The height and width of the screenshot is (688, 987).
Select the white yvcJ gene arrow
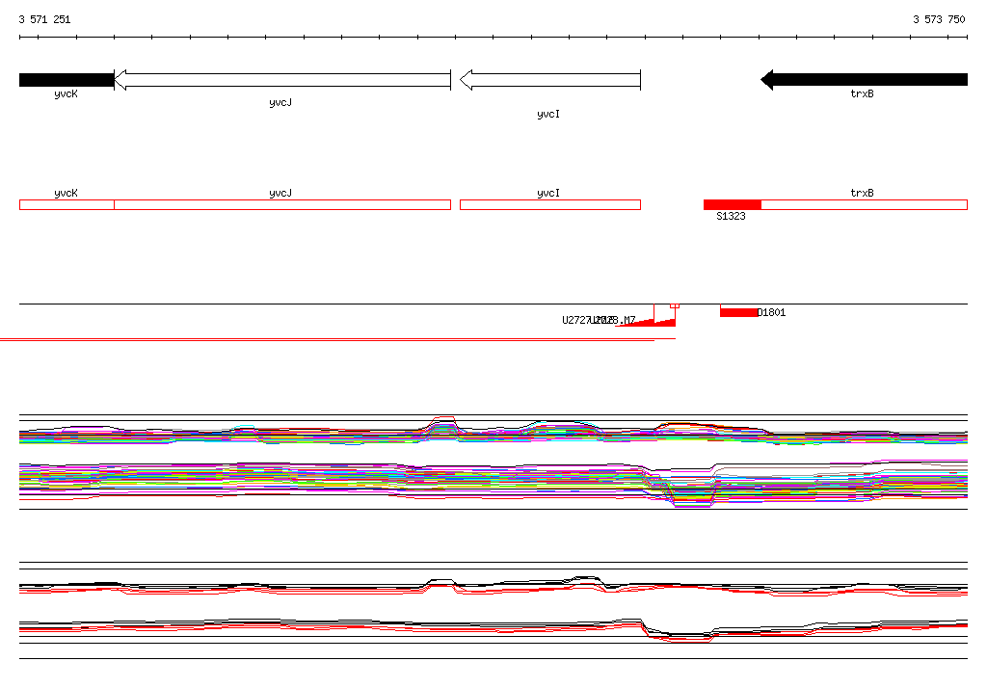[282, 80]
